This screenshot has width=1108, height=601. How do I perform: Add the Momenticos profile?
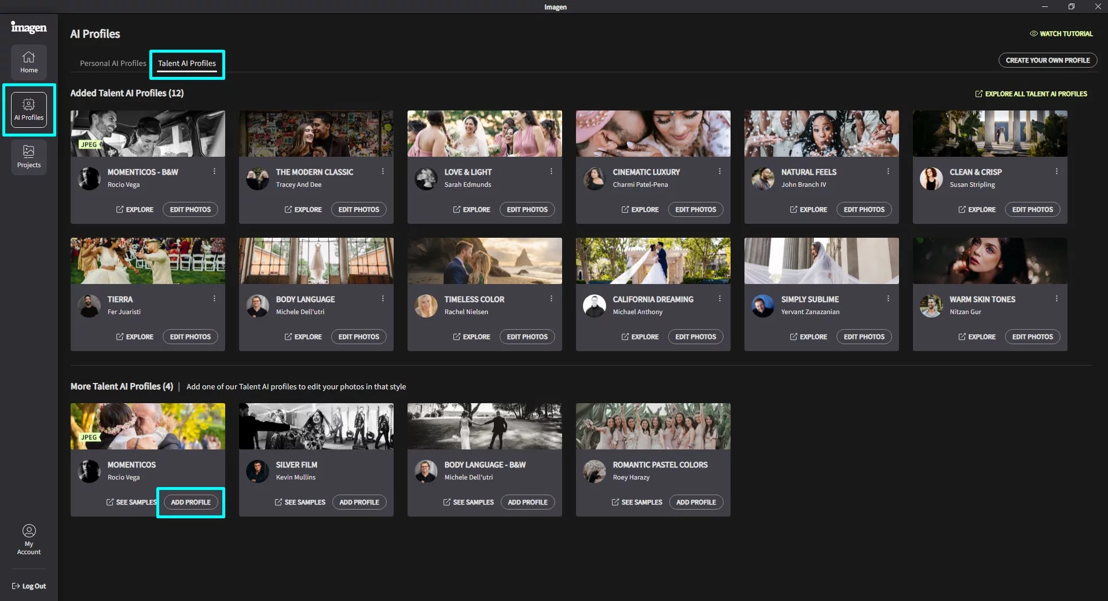pos(190,502)
